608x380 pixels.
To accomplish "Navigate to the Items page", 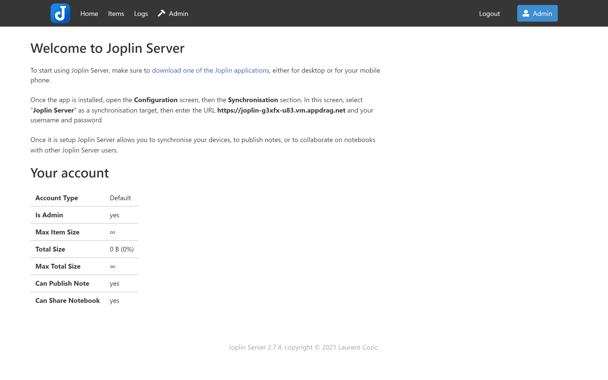I will (x=116, y=14).
